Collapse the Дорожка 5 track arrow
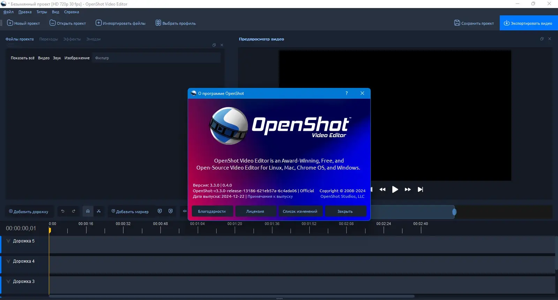The height and width of the screenshot is (300, 558). pos(8,241)
